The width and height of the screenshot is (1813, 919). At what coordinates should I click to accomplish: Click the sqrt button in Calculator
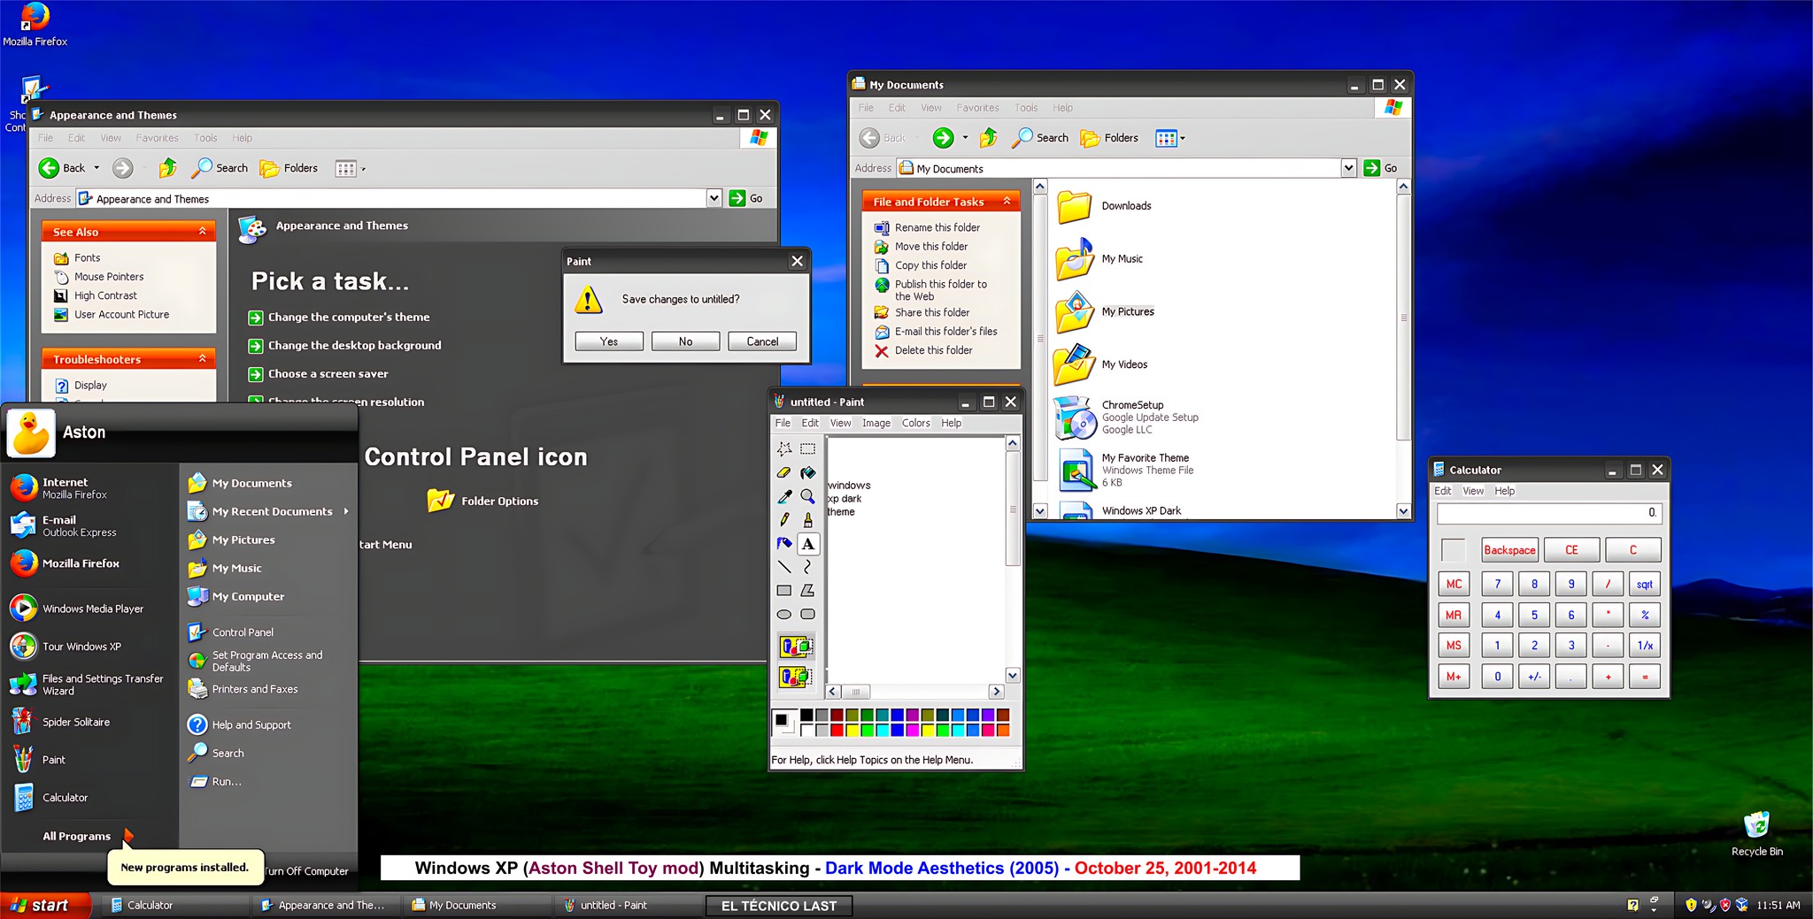1645,585
